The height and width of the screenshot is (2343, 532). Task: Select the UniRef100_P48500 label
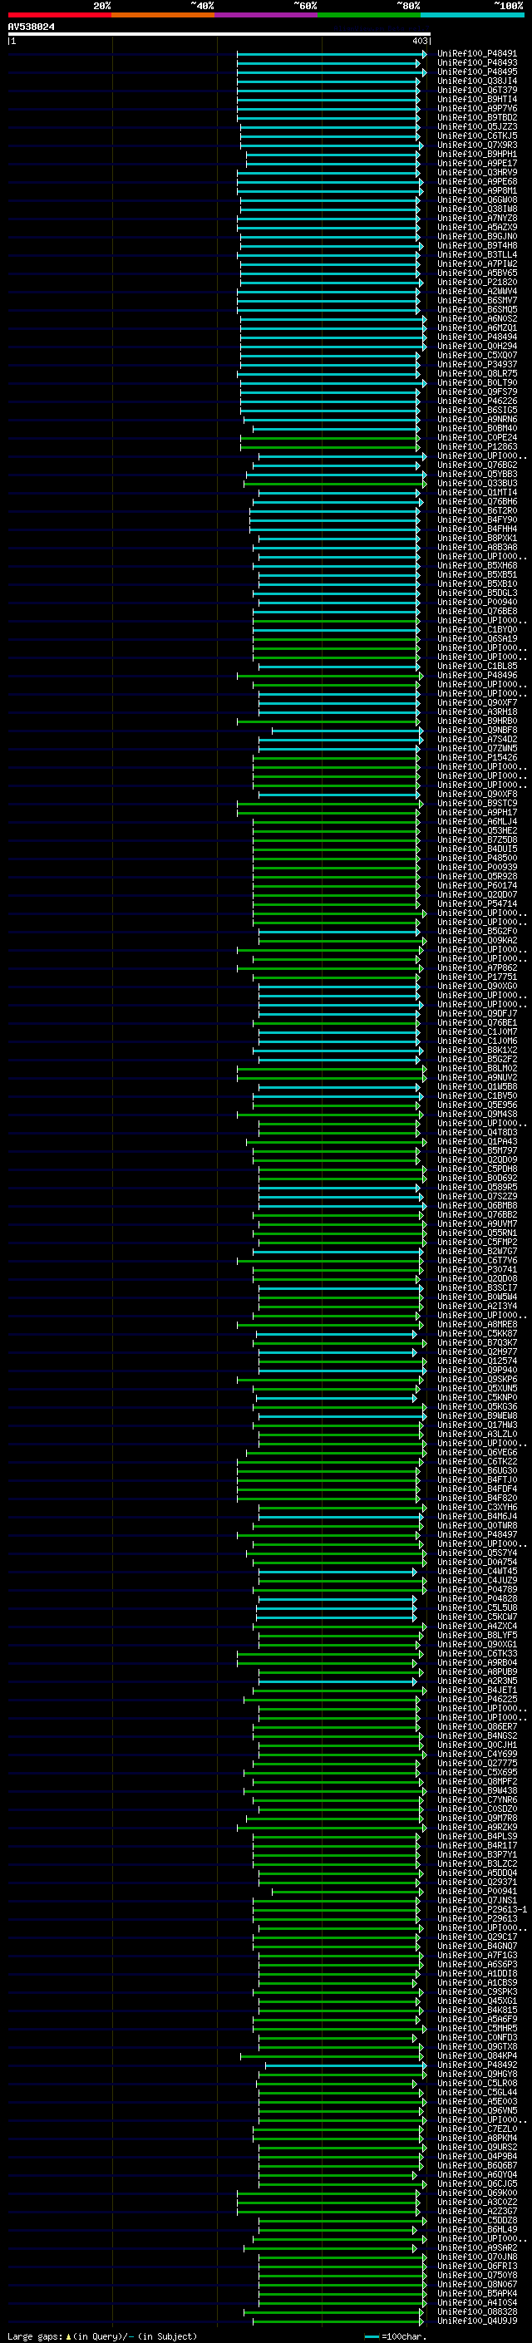click(476, 858)
